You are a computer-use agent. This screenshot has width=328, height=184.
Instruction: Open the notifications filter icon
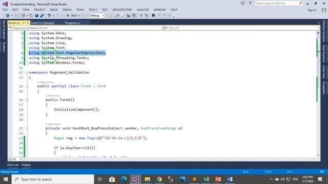tap(250, 3)
